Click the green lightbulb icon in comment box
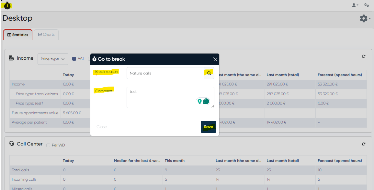 (x=200, y=101)
